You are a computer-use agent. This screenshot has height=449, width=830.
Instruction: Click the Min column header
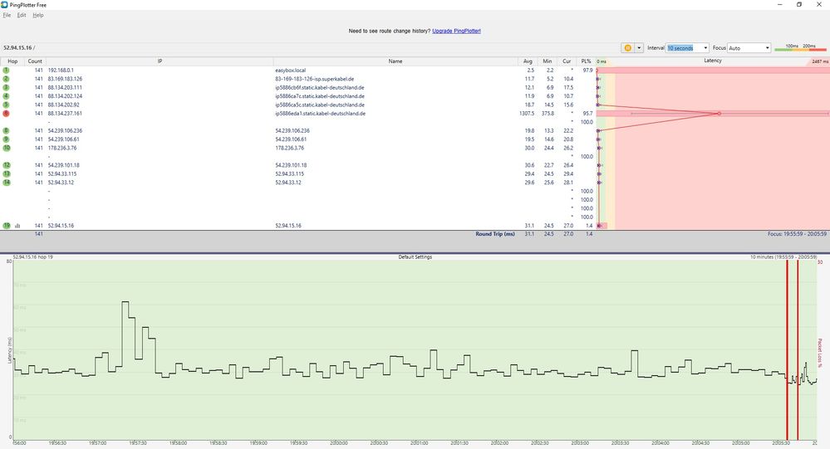548,61
